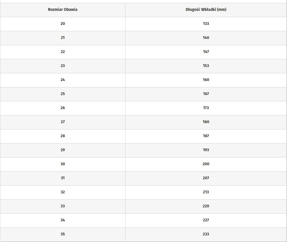Click shoe size 21 cell

tap(63, 38)
